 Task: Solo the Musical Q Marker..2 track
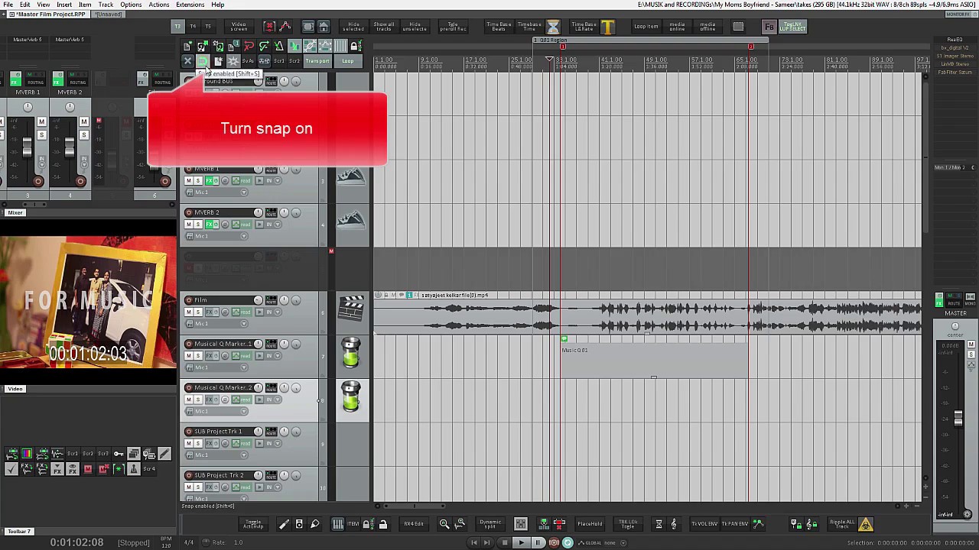(198, 400)
